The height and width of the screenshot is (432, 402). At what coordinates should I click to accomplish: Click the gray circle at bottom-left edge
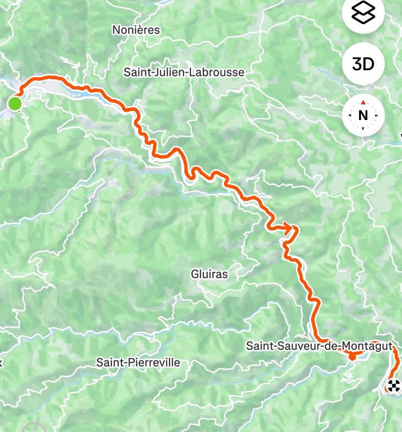[34, 427]
